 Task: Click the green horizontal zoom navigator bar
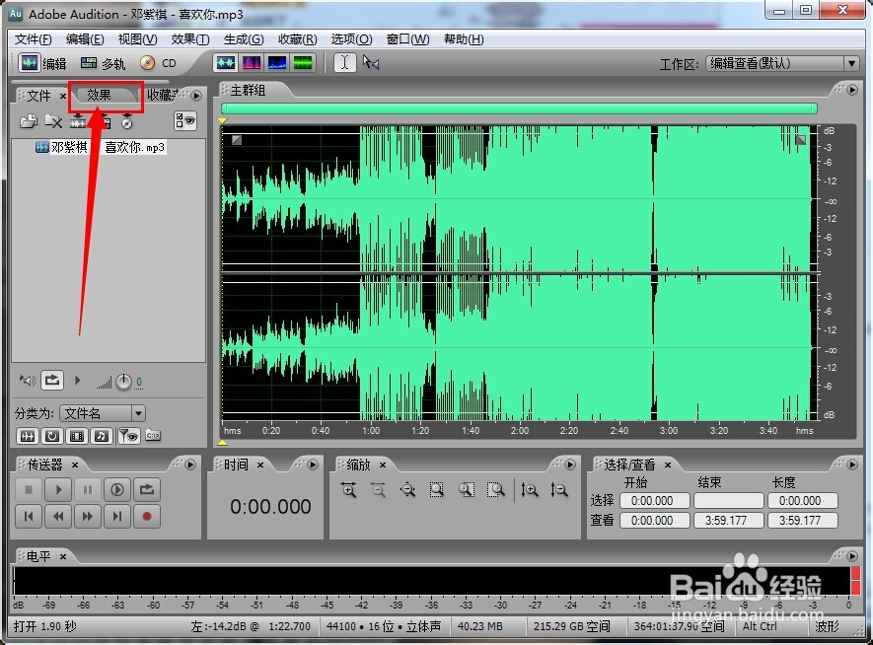pyautogui.click(x=519, y=108)
